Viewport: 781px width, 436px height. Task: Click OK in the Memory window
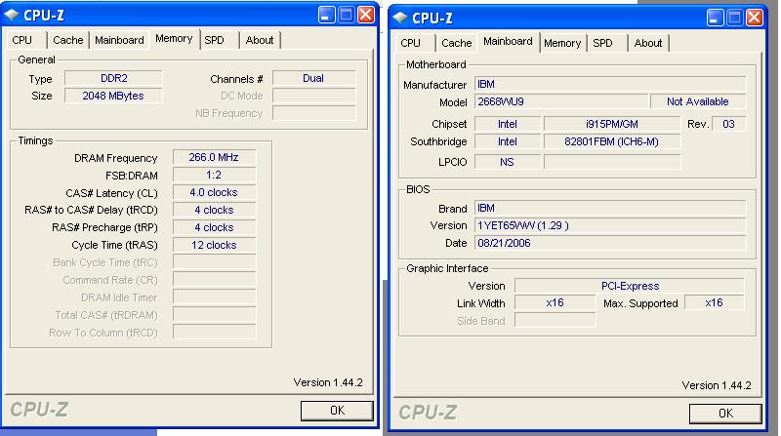(337, 411)
